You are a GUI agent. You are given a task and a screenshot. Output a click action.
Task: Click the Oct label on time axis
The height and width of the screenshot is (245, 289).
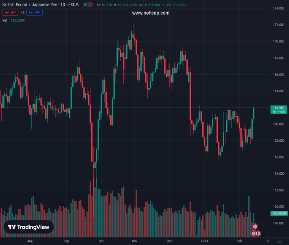pyautogui.click(x=101, y=241)
